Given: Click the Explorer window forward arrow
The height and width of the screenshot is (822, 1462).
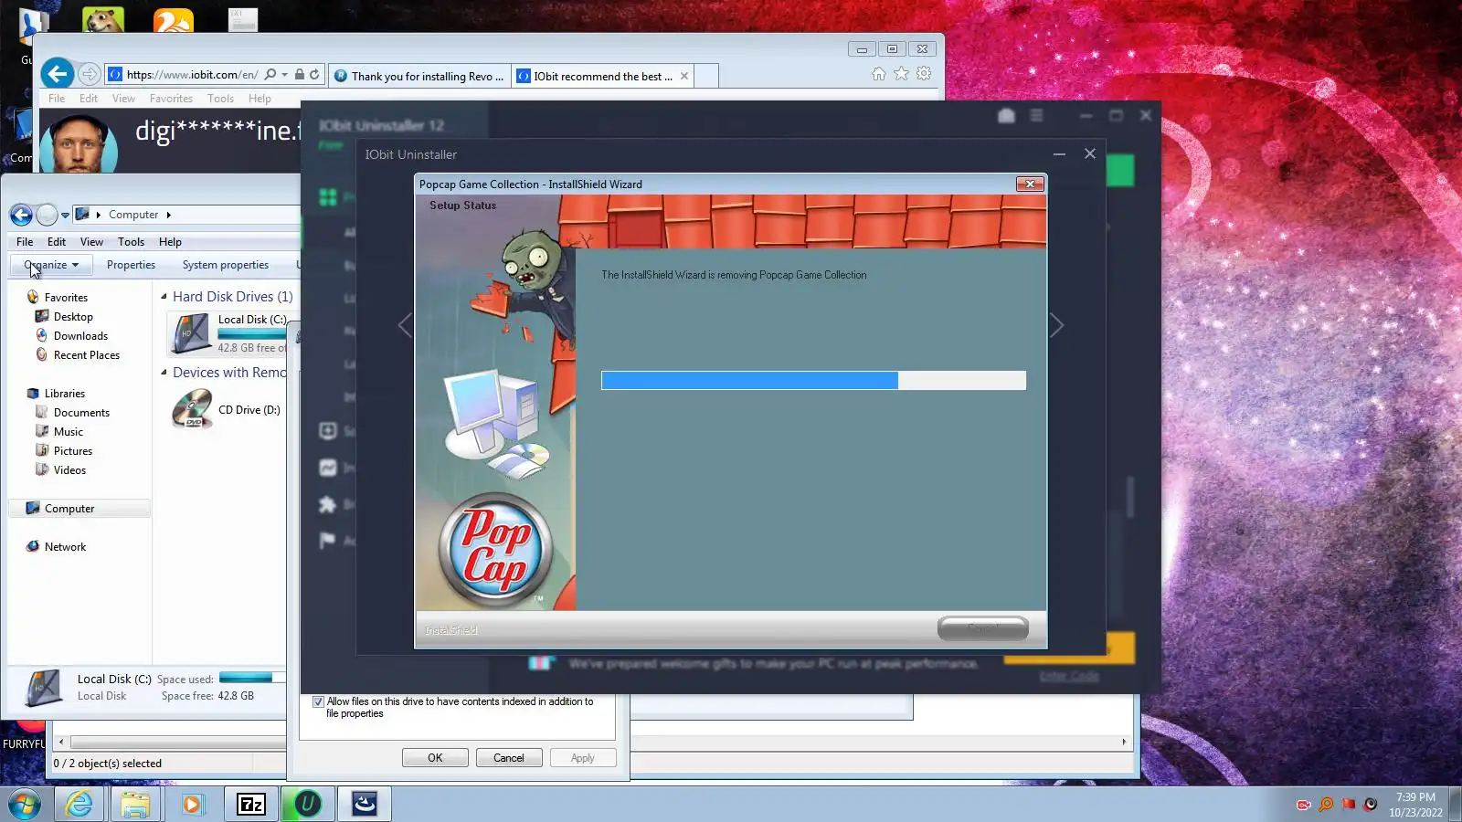Looking at the screenshot, I should (47, 215).
